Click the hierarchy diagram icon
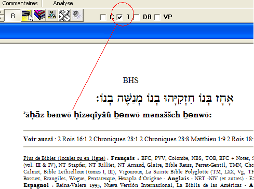Image resolution: width=254 pixels, height=189 pixels. (52, 15)
